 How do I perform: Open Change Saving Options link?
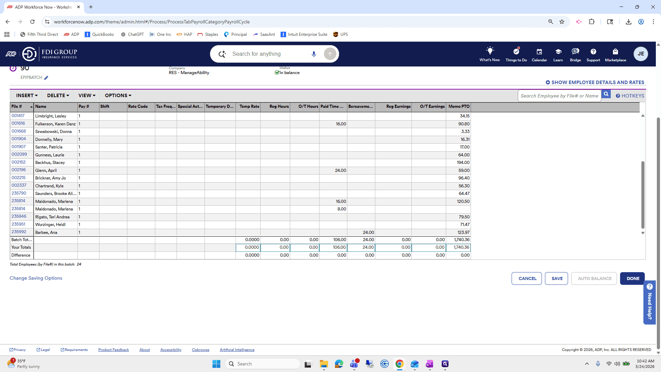[36, 278]
